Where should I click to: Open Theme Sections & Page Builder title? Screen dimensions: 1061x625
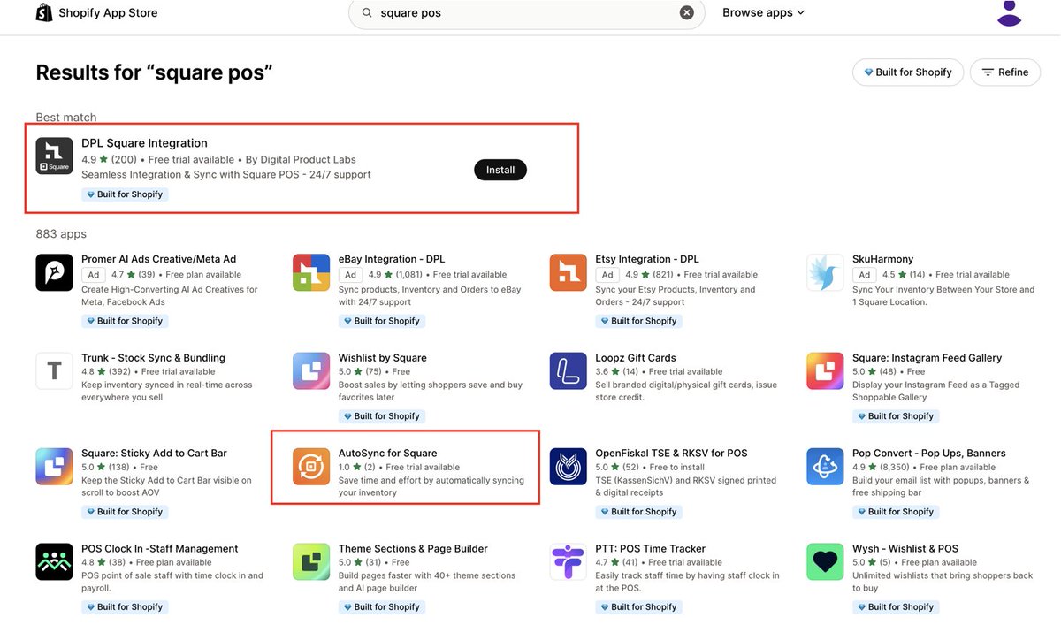point(413,549)
